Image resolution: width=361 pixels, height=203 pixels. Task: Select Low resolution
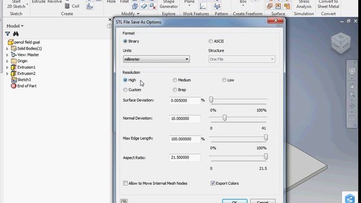pos(224,80)
